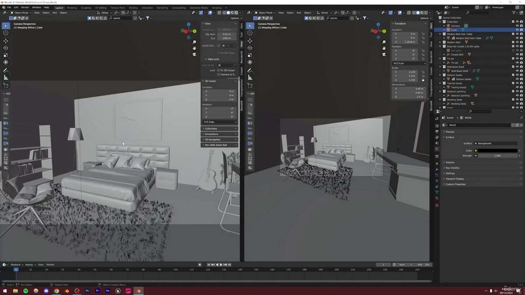This screenshot has width=525, height=295.
Task: Click the Play animation button in timeline
Action: tap(220, 264)
